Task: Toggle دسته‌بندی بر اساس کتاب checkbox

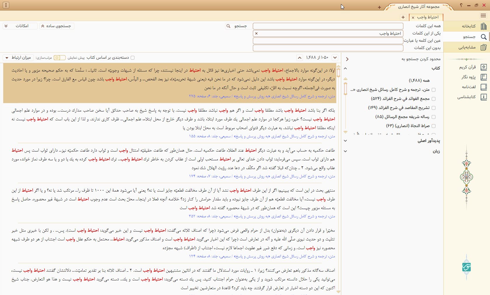Action: coord(133,58)
